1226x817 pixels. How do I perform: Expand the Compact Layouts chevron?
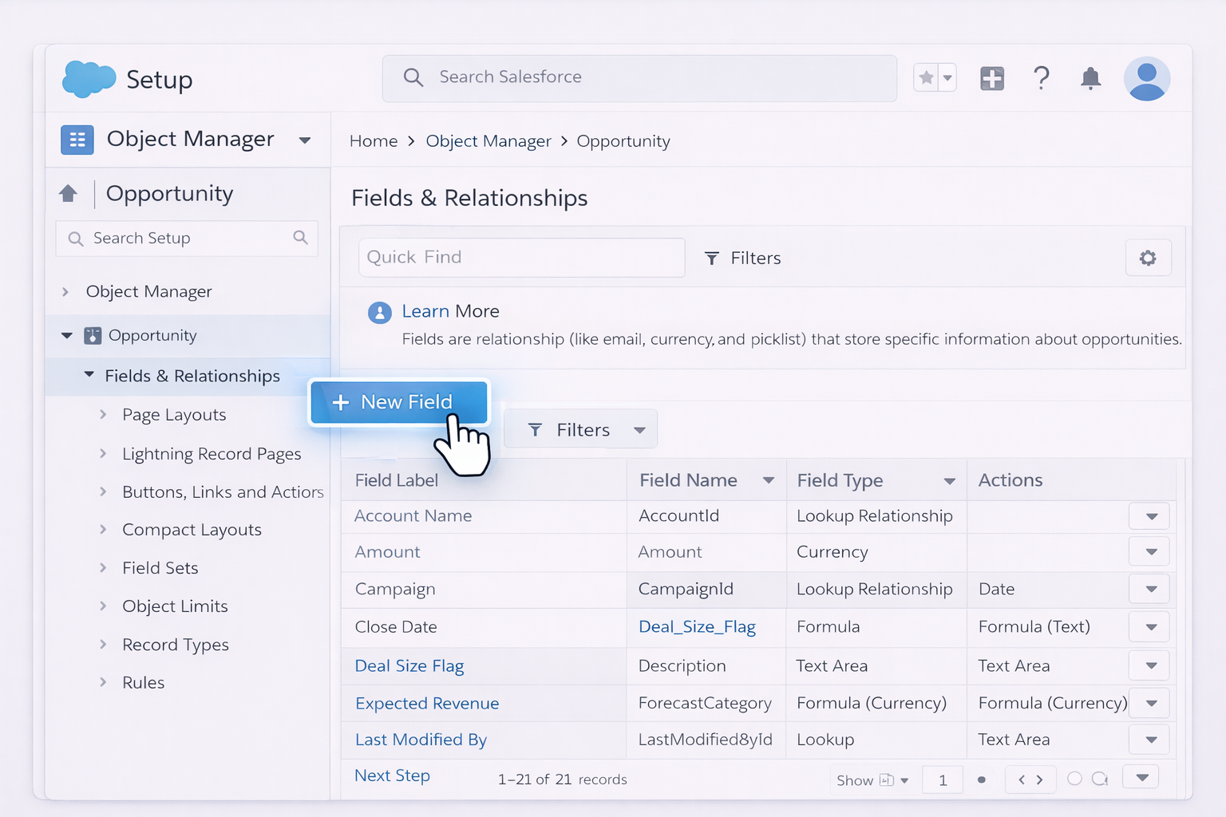click(x=103, y=529)
